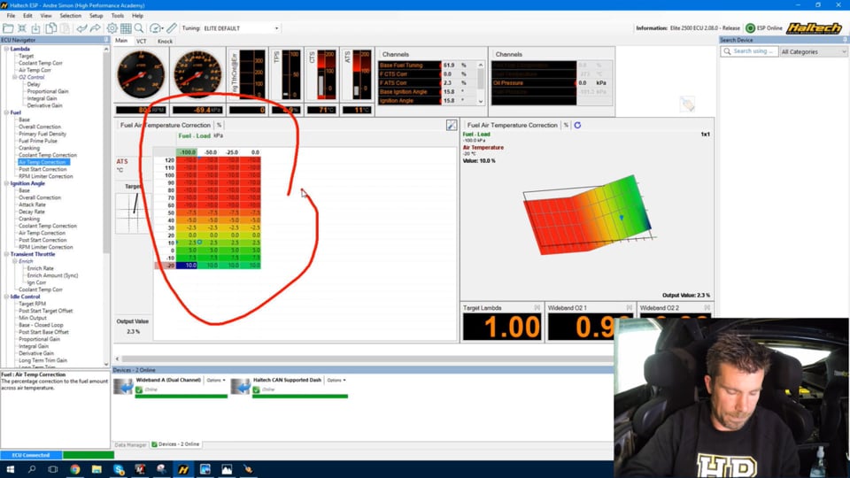This screenshot has height=478, width=850.
Task: Select Coolant Temp Correction under Fuel
Action: click(x=48, y=155)
